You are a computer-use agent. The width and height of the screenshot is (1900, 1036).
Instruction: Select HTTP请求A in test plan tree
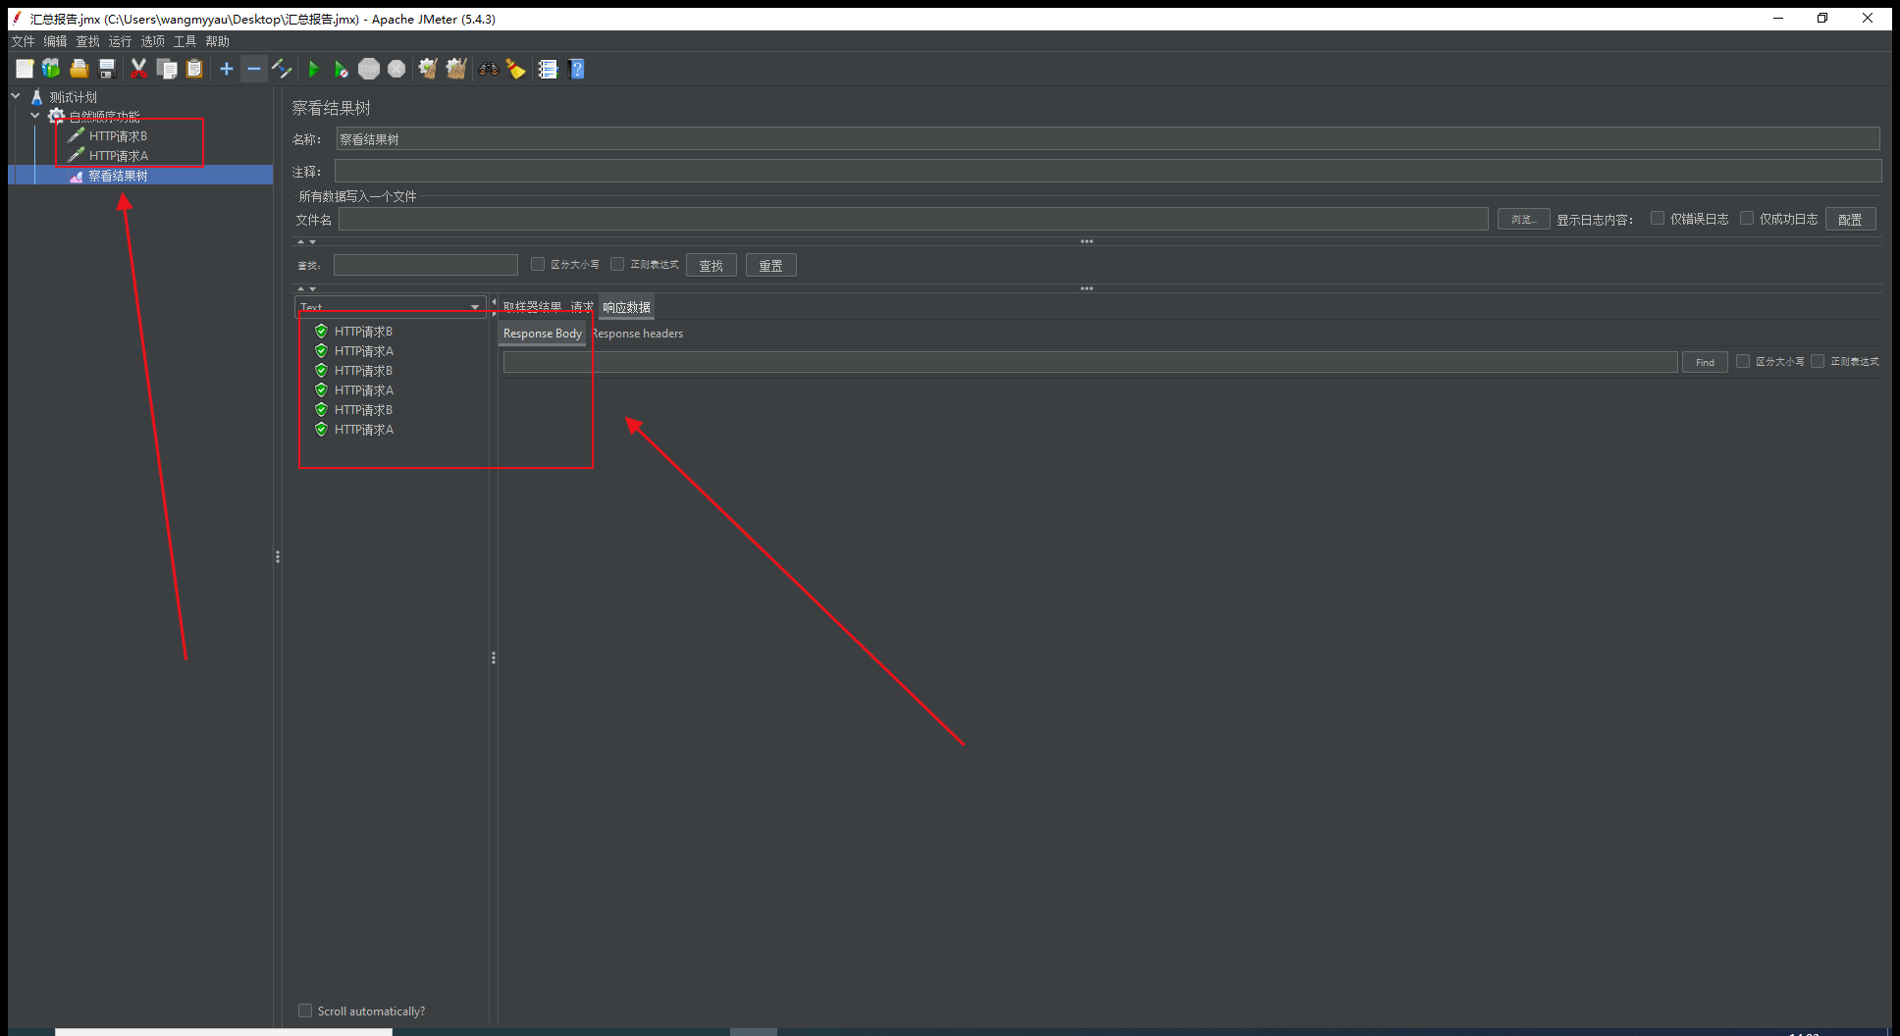click(118, 156)
